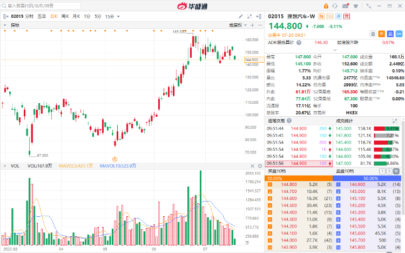Click the E earnings marker on chart
Image resolution: width=405 pixels, height=253 pixels.
click(114, 159)
